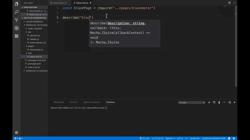Split the editor to the right
Image resolution: width=250 pixels, height=140 pixels.
[x=229, y=3]
